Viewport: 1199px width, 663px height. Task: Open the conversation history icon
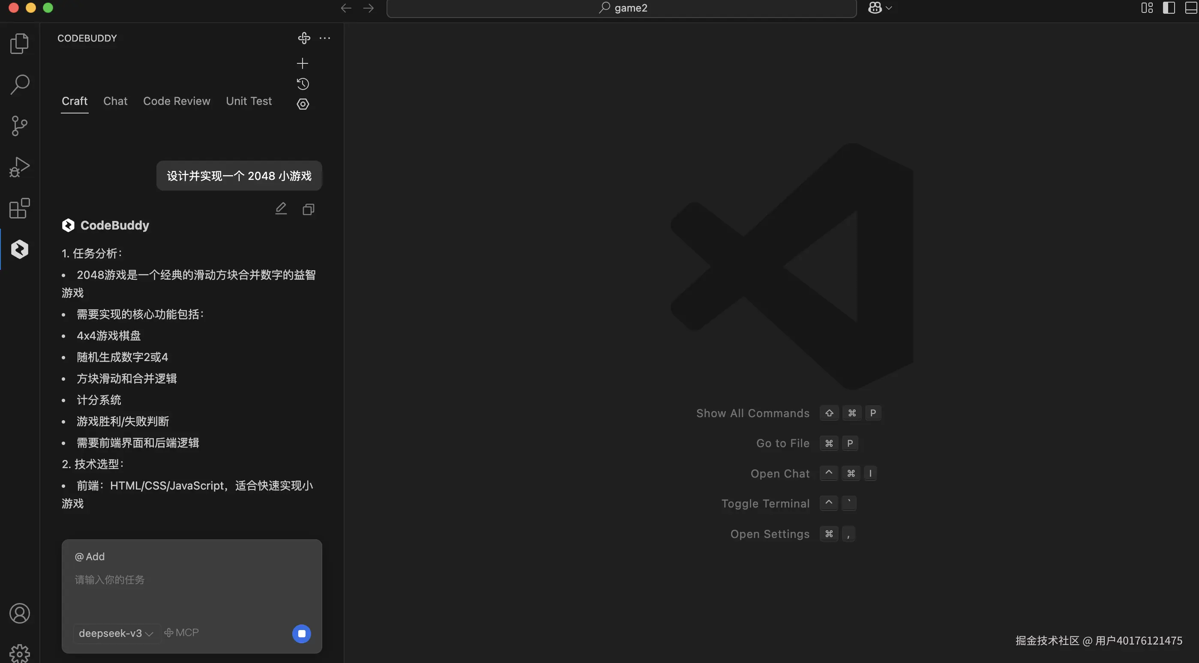click(303, 84)
